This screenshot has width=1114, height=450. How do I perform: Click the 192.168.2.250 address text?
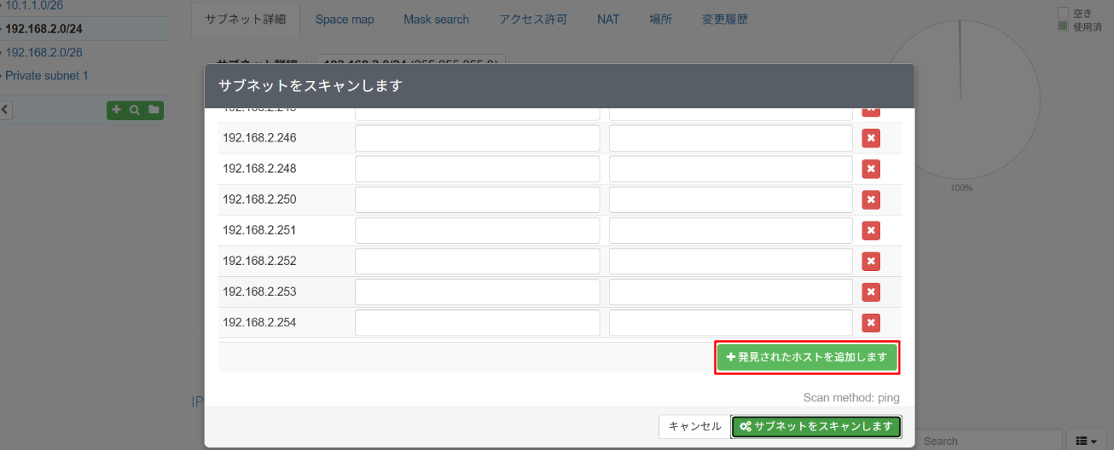pyautogui.click(x=259, y=199)
